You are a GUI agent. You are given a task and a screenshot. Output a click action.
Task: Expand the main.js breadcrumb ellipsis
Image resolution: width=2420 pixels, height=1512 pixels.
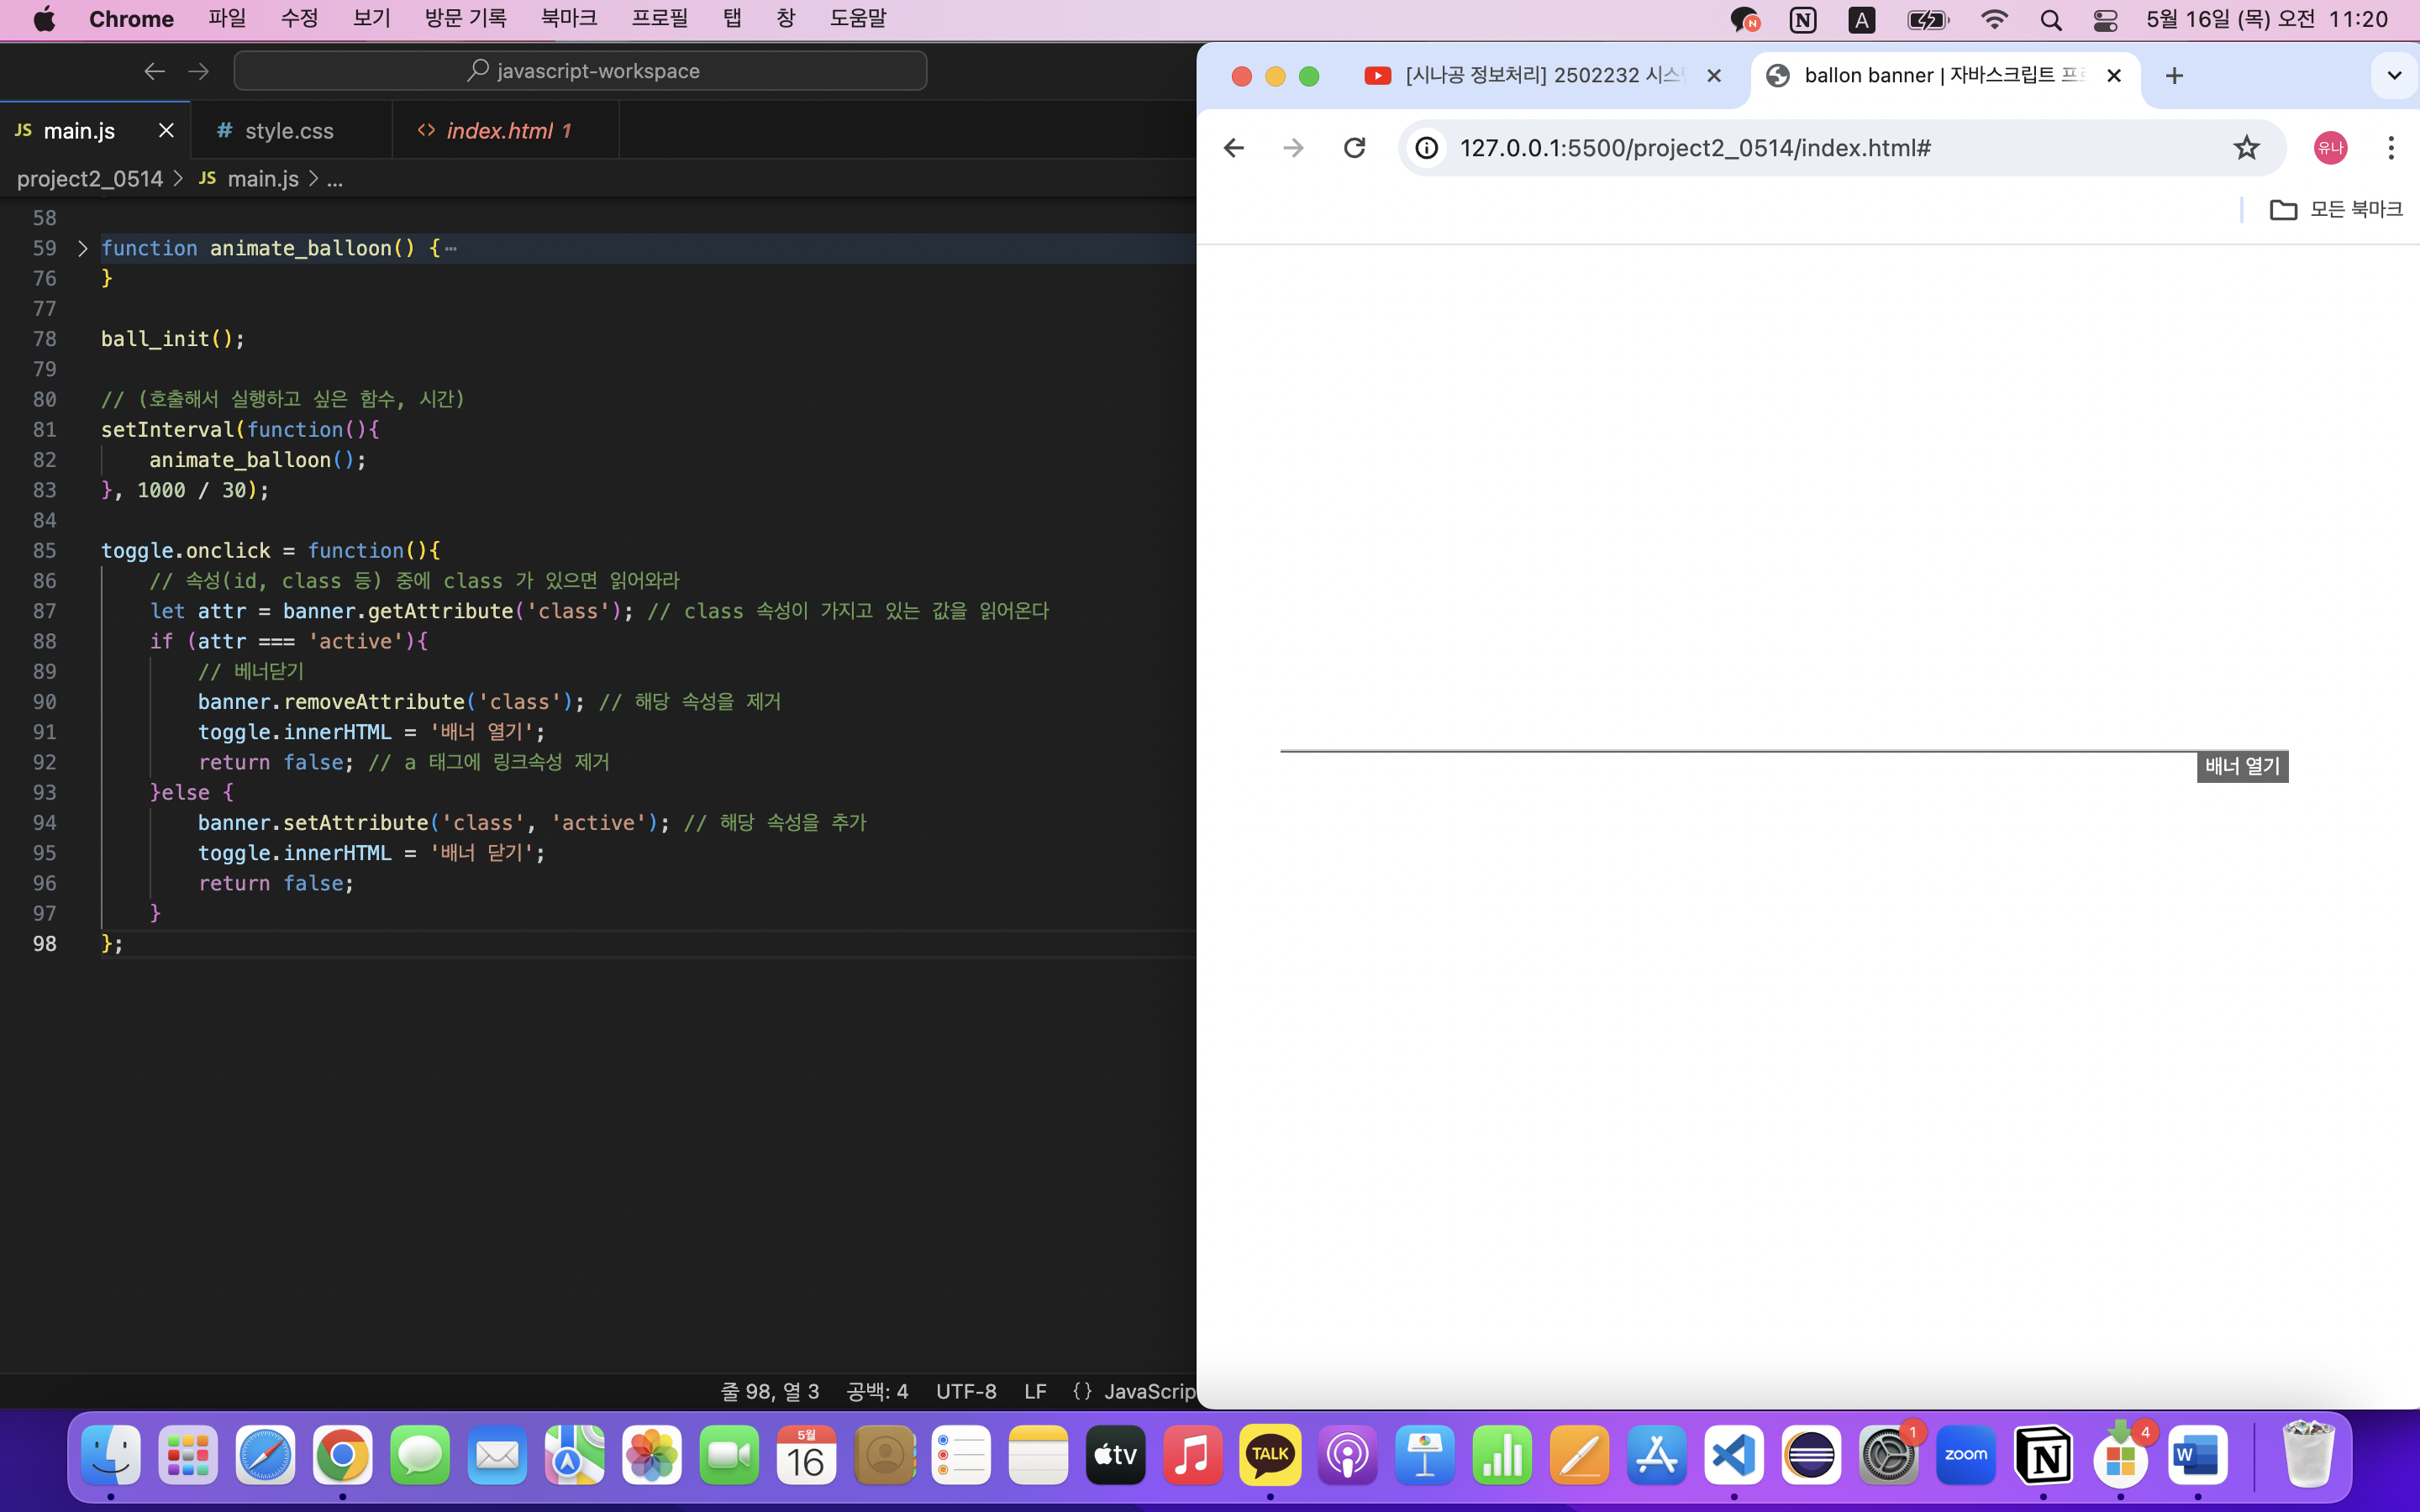(x=335, y=179)
